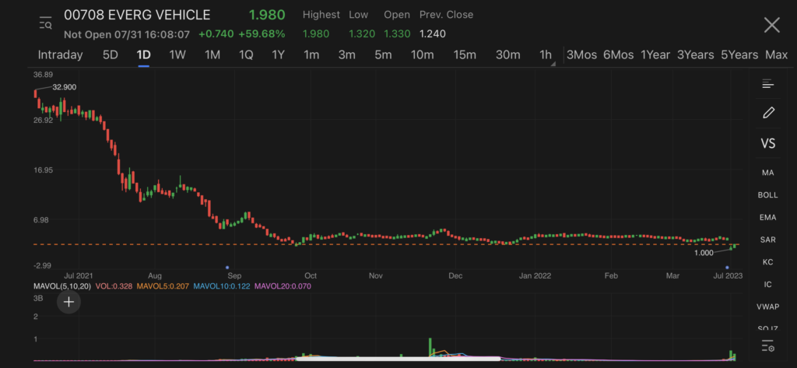Select the 3m minute interval
The width and height of the screenshot is (797, 368).
coord(346,55)
